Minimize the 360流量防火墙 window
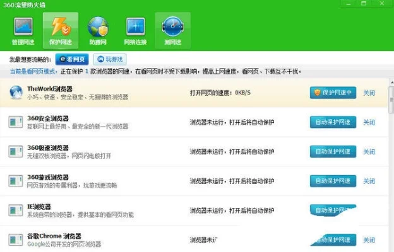The height and width of the screenshot is (252, 394). [x=349, y=4]
